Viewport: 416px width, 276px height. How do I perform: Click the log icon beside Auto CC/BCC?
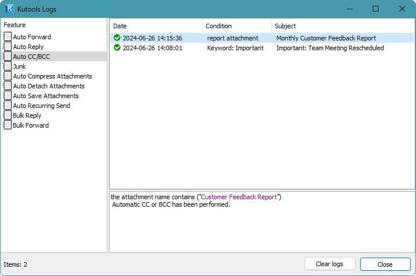click(8, 56)
